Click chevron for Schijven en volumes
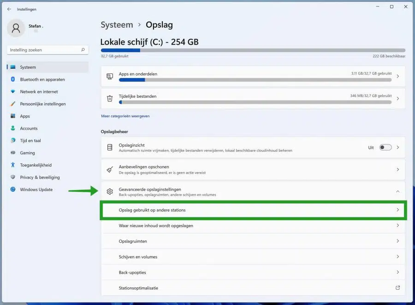This screenshot has height=305, width=415. tap(398, 257)
